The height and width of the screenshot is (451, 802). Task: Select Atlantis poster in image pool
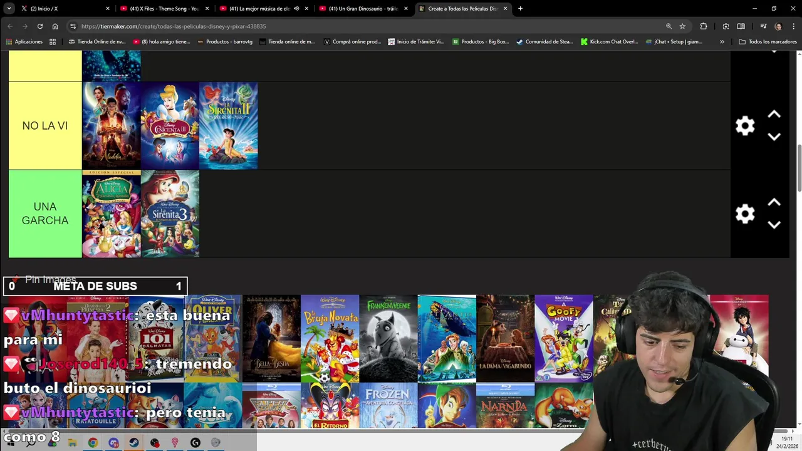click(447, 338)
